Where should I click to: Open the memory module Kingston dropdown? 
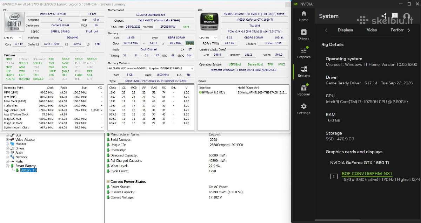pos(151,68)
